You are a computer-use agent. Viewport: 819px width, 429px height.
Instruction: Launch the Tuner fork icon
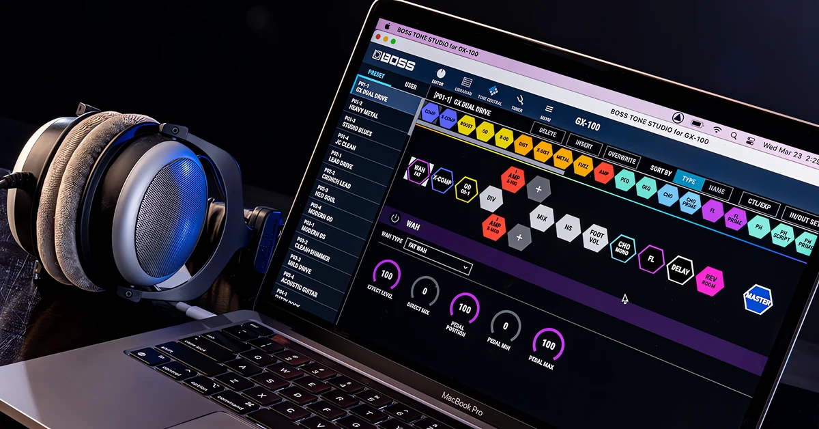519,100
